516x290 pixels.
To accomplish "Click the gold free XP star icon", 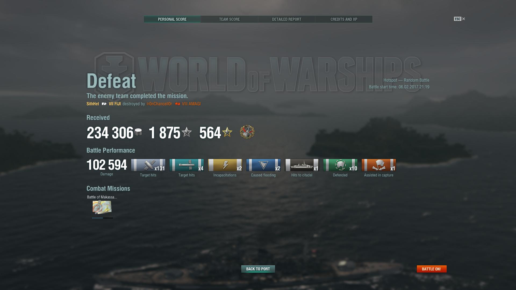I will (x=227, y=132).
